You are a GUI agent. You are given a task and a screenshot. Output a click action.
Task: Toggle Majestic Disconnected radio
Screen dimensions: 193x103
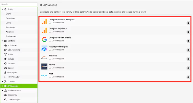[x=50, y=59]
